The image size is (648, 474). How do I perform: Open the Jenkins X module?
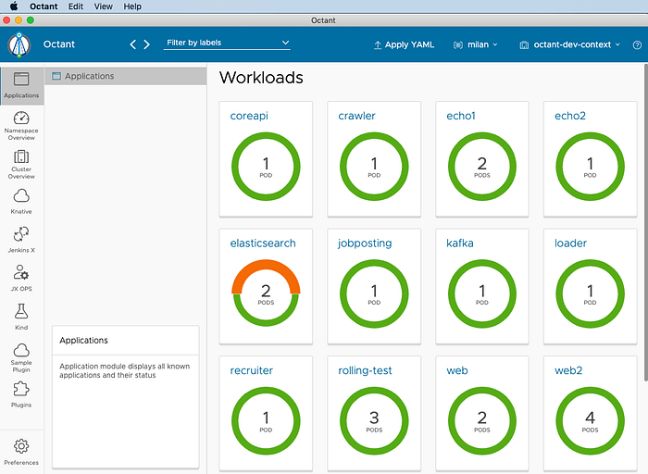(21, 240)
